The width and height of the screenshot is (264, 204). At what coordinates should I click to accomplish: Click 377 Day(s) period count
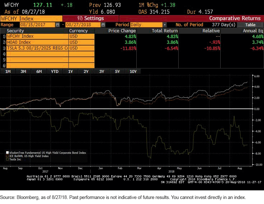click(223, 25)
